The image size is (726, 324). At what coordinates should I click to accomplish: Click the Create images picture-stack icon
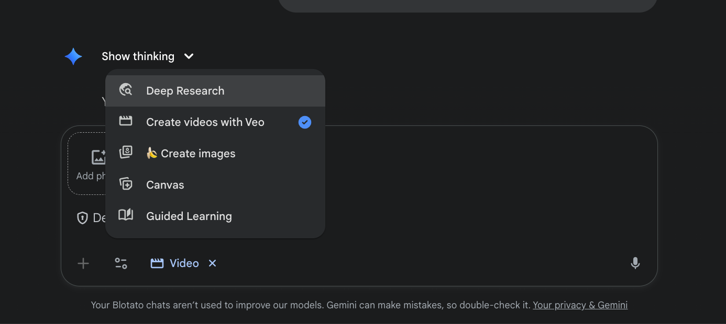126,153
